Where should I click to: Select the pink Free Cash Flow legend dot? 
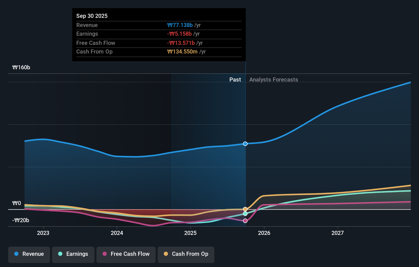104,254
